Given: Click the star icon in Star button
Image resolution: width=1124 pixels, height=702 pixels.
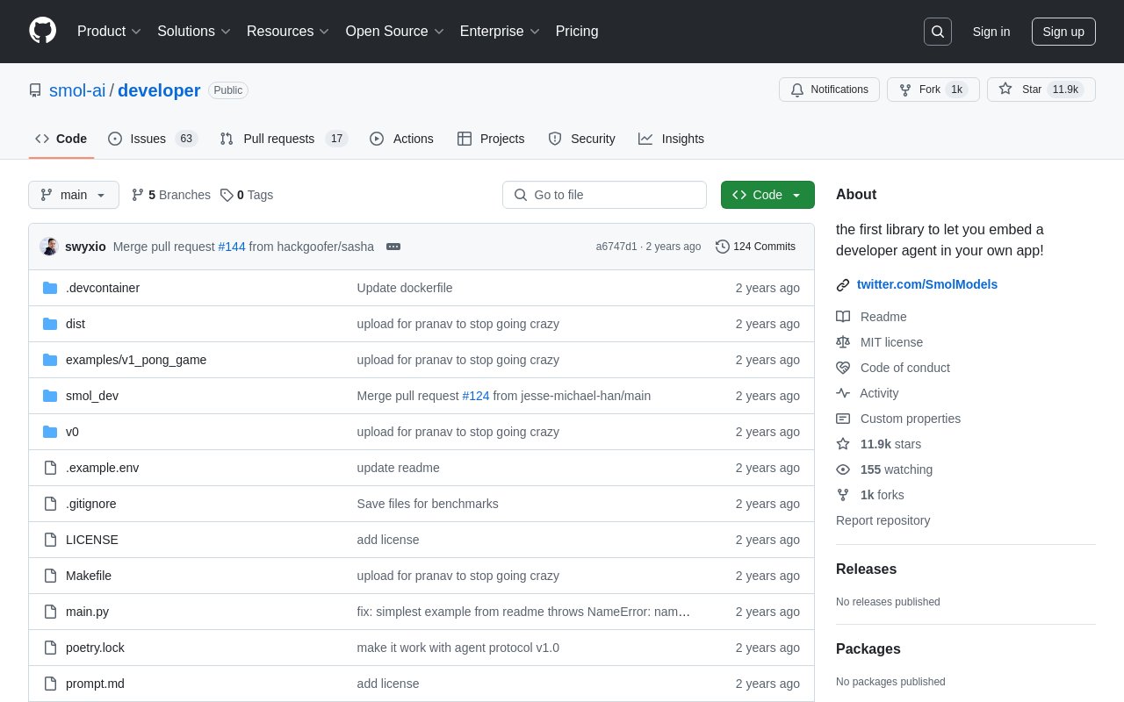Looking at the screenshot, I should pos(1005,90).
